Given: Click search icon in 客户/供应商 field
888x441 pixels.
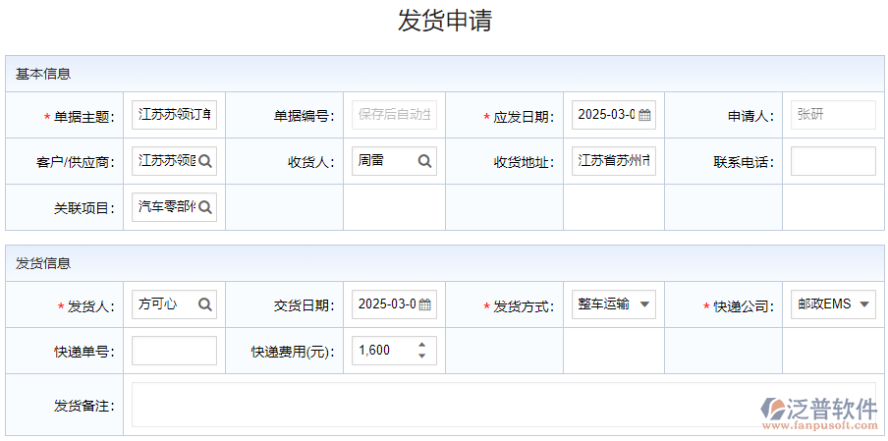Looking at the screenshot, I should [205, 161].
